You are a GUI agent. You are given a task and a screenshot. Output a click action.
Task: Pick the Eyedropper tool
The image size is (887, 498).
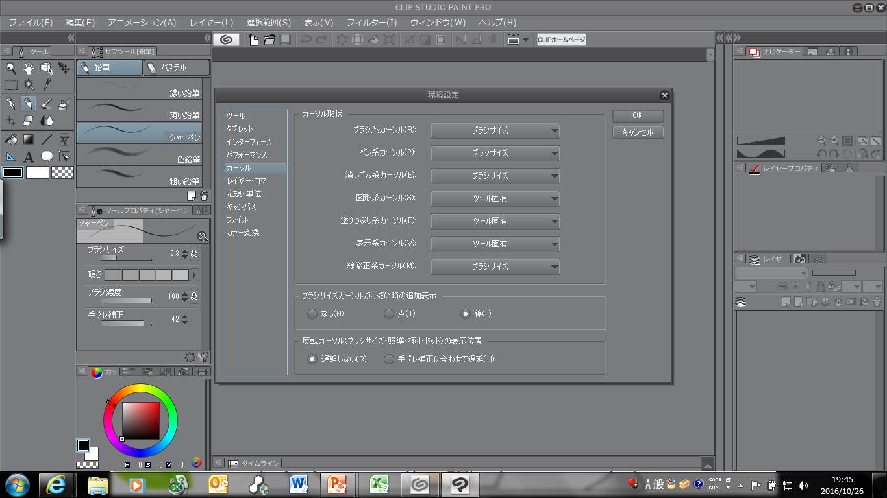click(47, 85)
